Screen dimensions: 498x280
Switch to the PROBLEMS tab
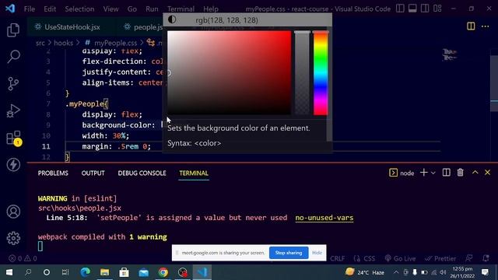[x=53, y=173]
